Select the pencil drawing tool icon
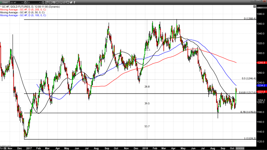 pyautogui.click(x=47, y=2)
